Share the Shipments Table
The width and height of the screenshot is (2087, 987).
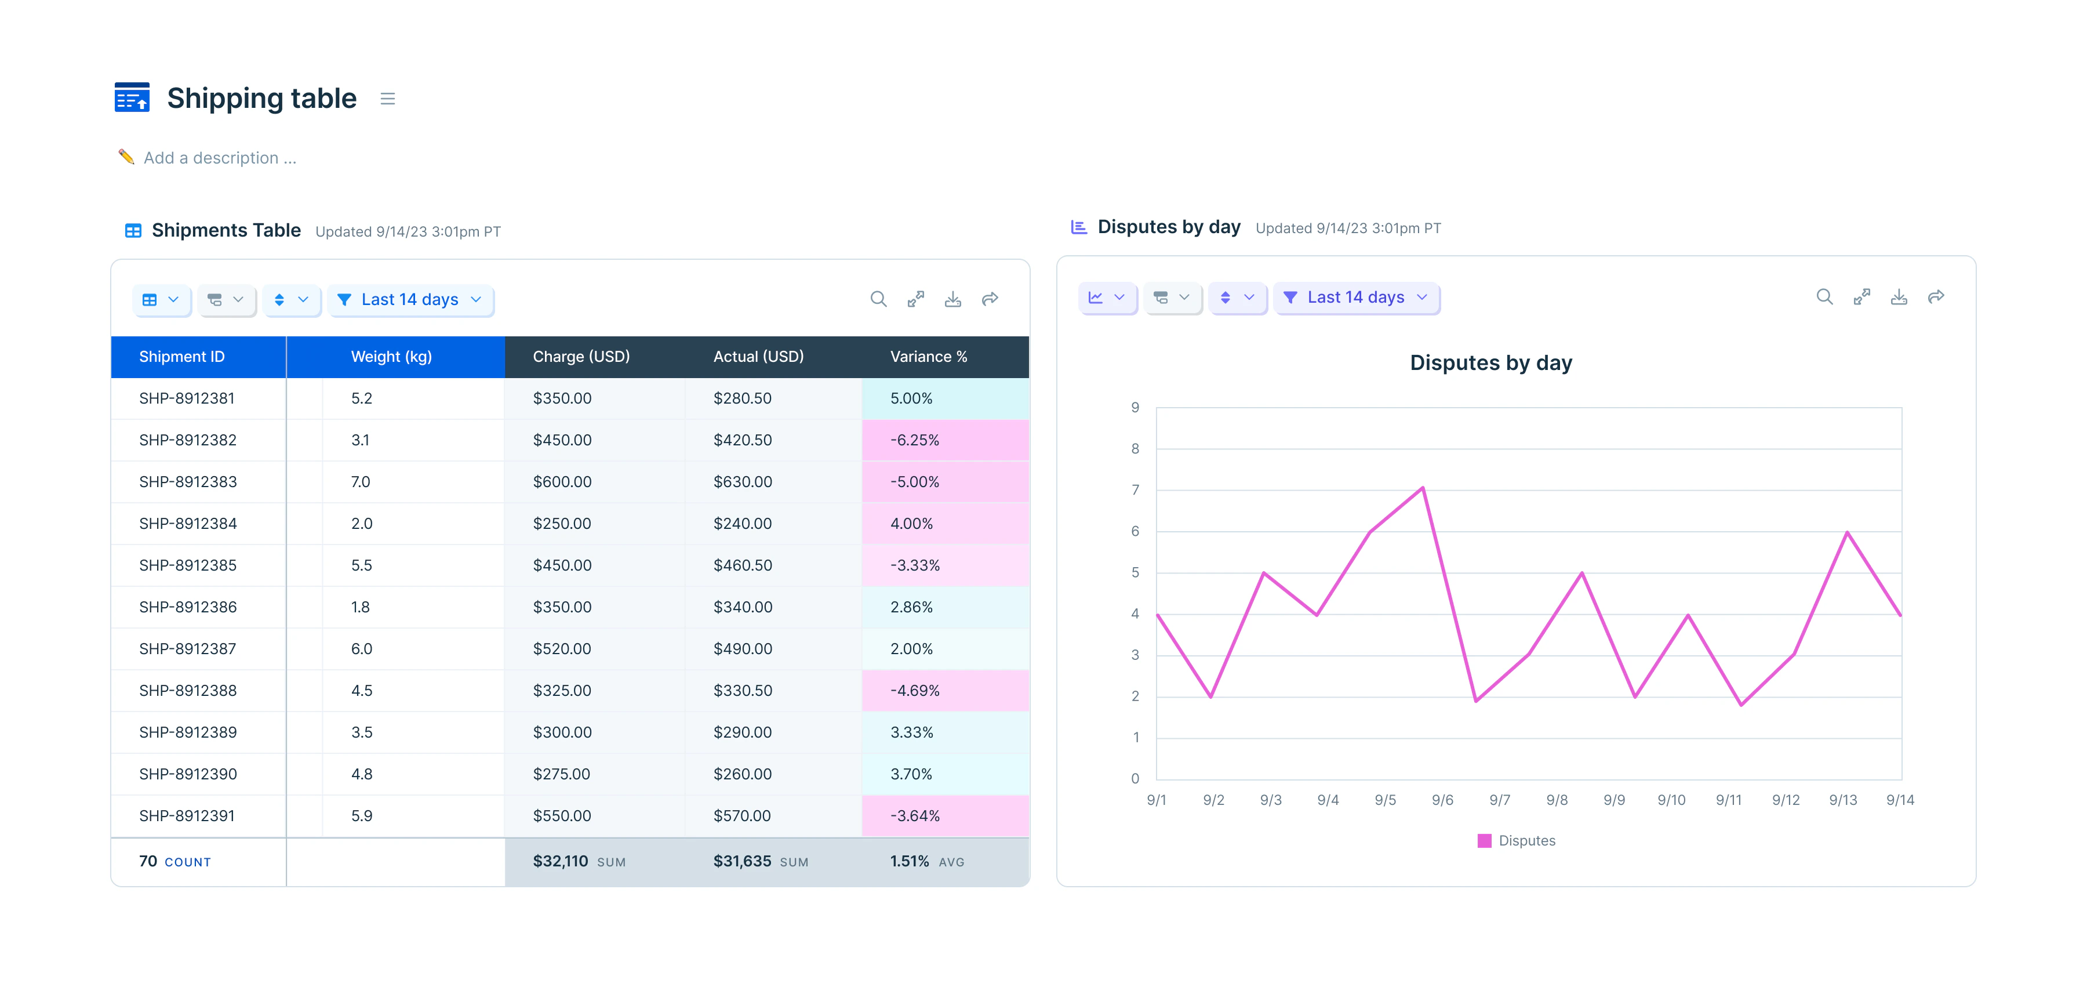tap(990, 299)
